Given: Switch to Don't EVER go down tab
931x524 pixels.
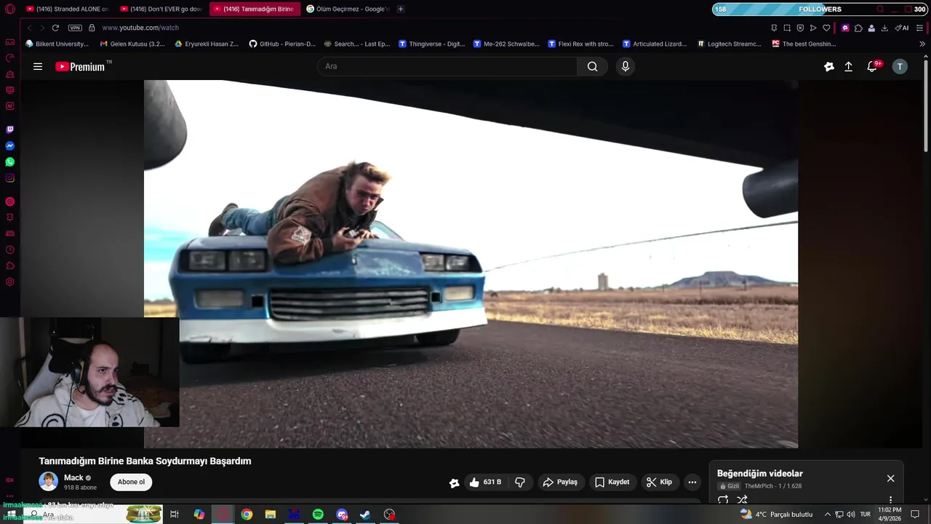Looking at the screenshot, I should click(161, 9).
